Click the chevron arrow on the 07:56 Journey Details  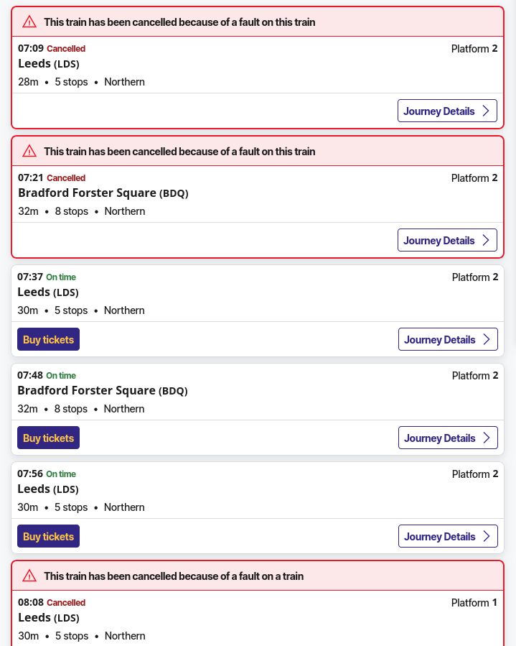click(486, 536)
